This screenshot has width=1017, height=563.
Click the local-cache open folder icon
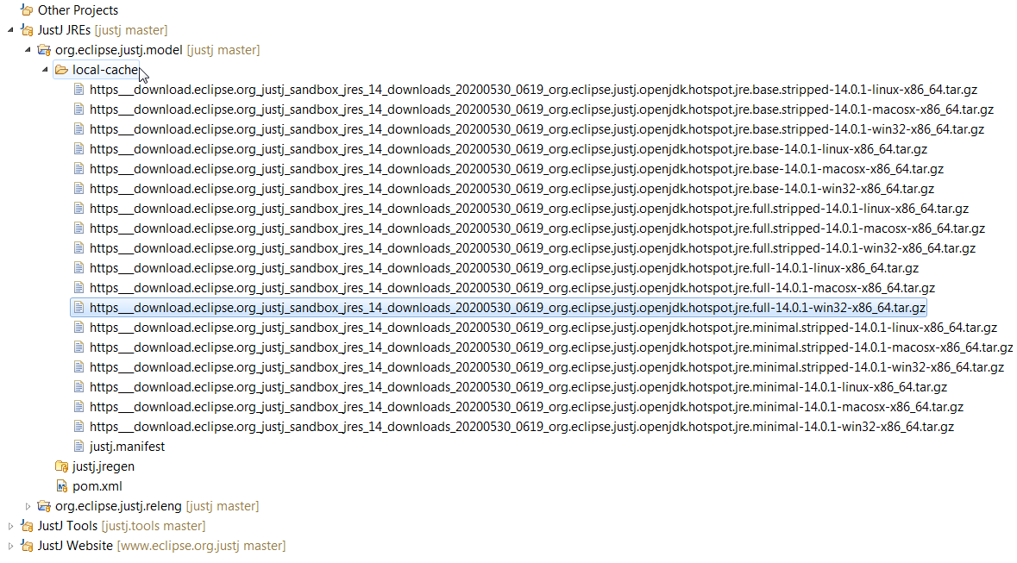(61, 70)
